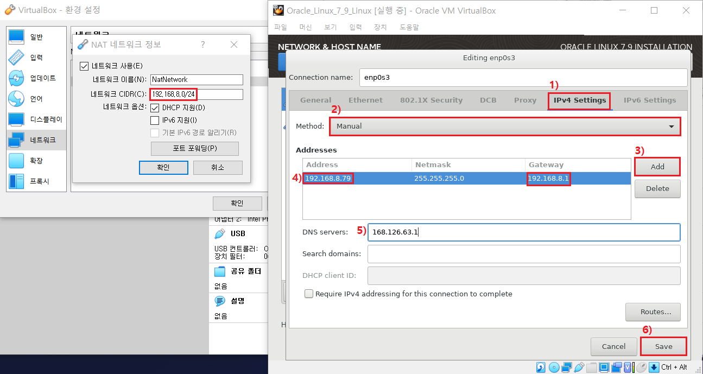Select the 네트워크 settings category
The image size is (703, 374).
tap(36, 140)
